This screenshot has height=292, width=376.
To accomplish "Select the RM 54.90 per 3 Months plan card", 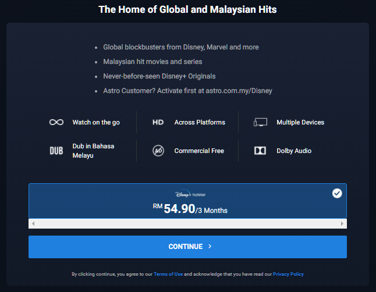I will 187,201.
